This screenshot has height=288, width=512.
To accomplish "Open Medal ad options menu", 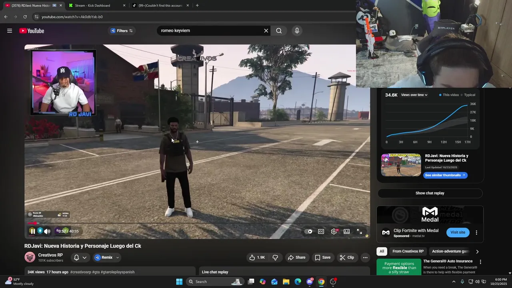I will pos(476,232).
